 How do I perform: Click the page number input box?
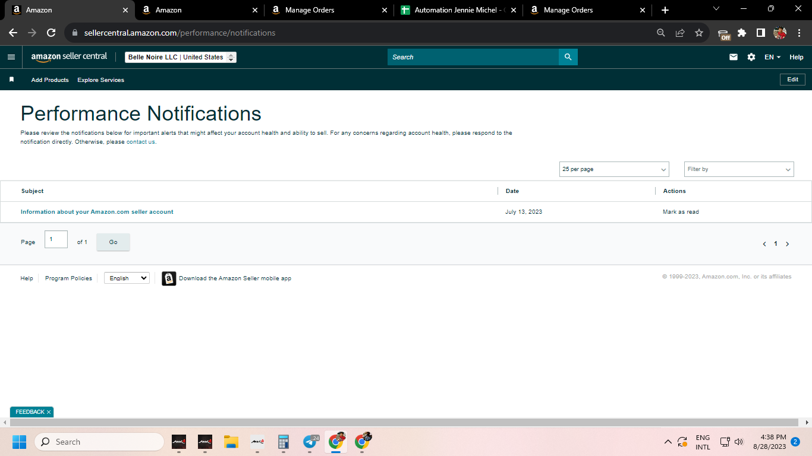point(56,239)
